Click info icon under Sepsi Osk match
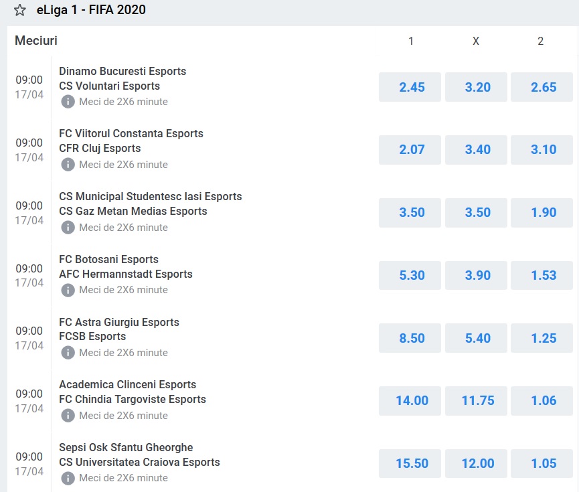The height and width of the screenshot is (492, 579). [x=68, y=478]
